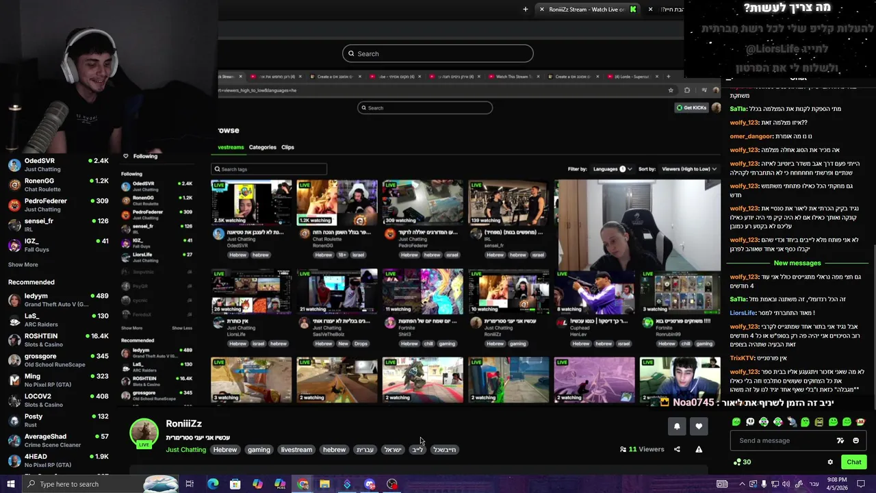Screen dimensions: 876x493
Task: Click the top Search field
Action: click(x=438, y=53)
